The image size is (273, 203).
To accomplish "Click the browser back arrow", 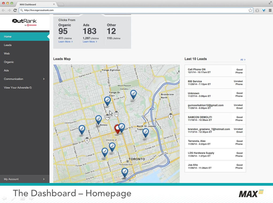I will (3, 10).
